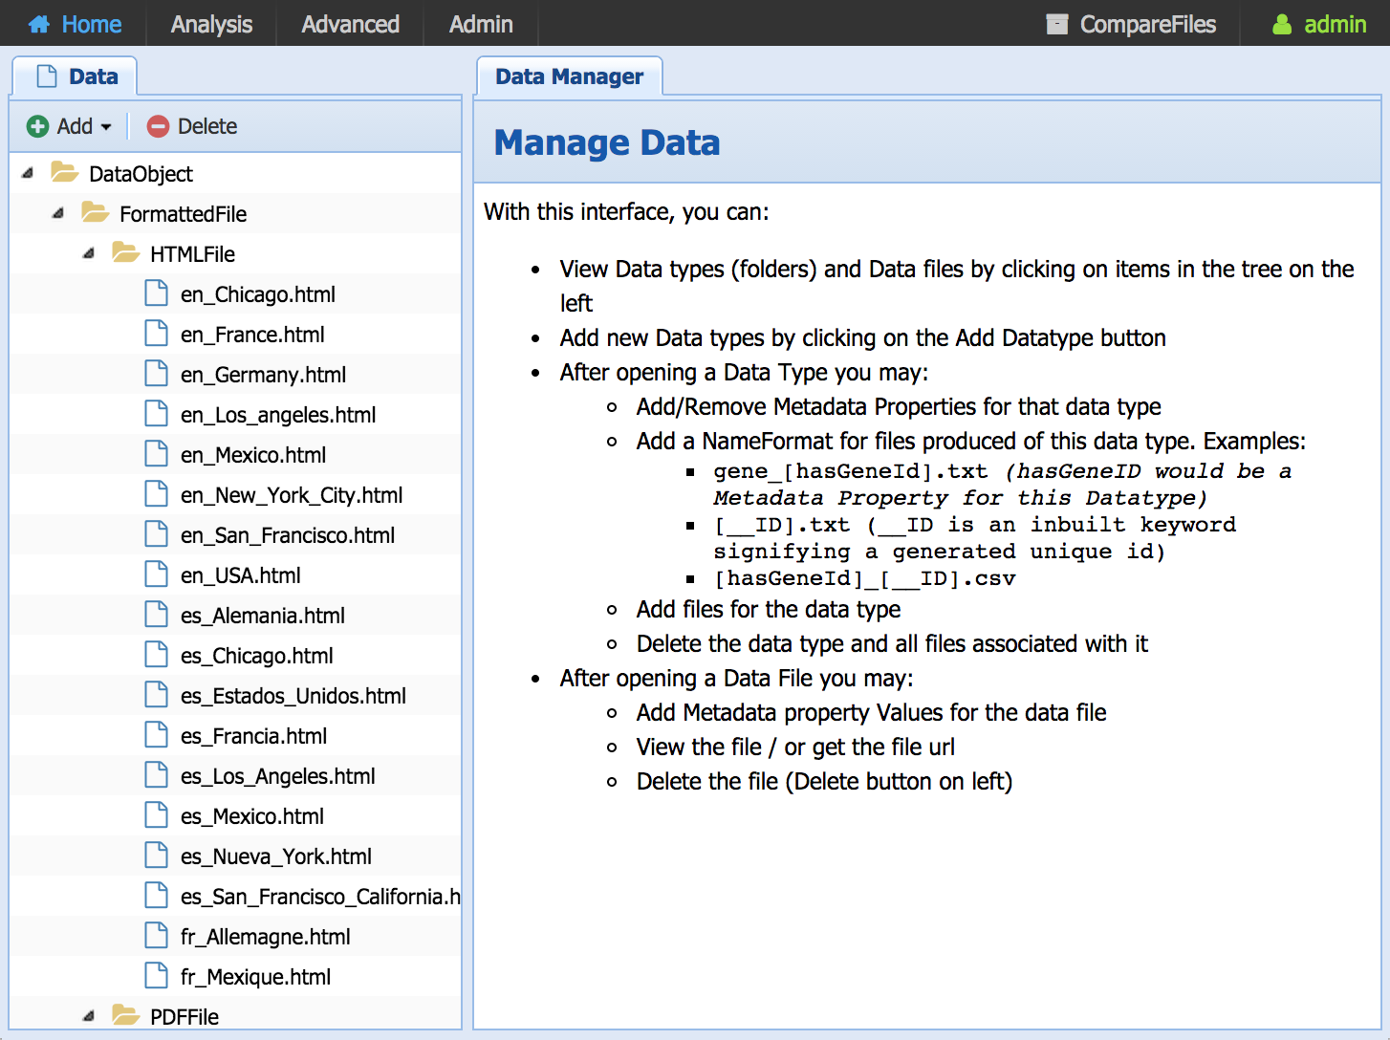Collapse the HTMLFile tree node
Image resolution: width=1390 pixels, height=1040 pixels.
[x=89, y=253]
